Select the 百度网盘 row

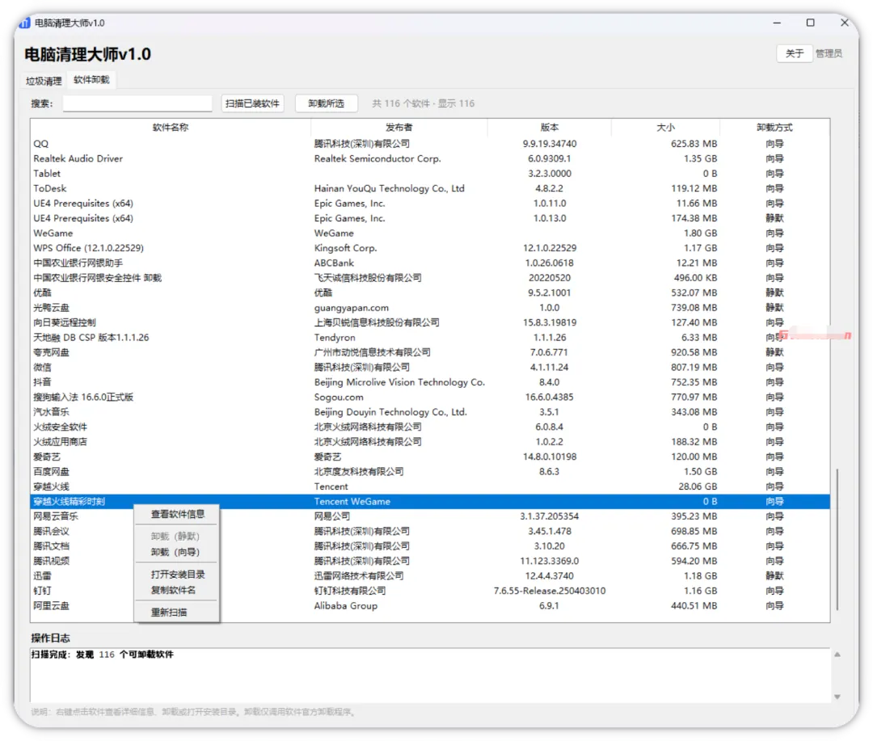pos(430,472)
